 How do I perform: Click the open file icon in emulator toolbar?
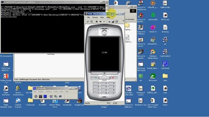coord(88,21)
